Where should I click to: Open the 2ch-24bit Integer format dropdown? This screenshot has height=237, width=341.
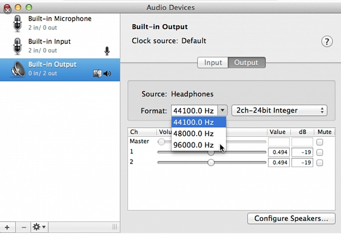[x=279, y=110]
